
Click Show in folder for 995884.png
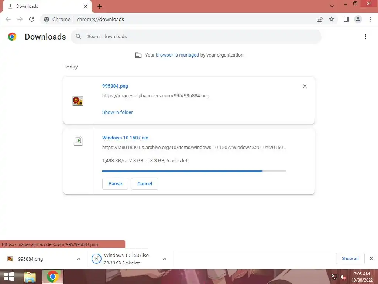(117, 112)
